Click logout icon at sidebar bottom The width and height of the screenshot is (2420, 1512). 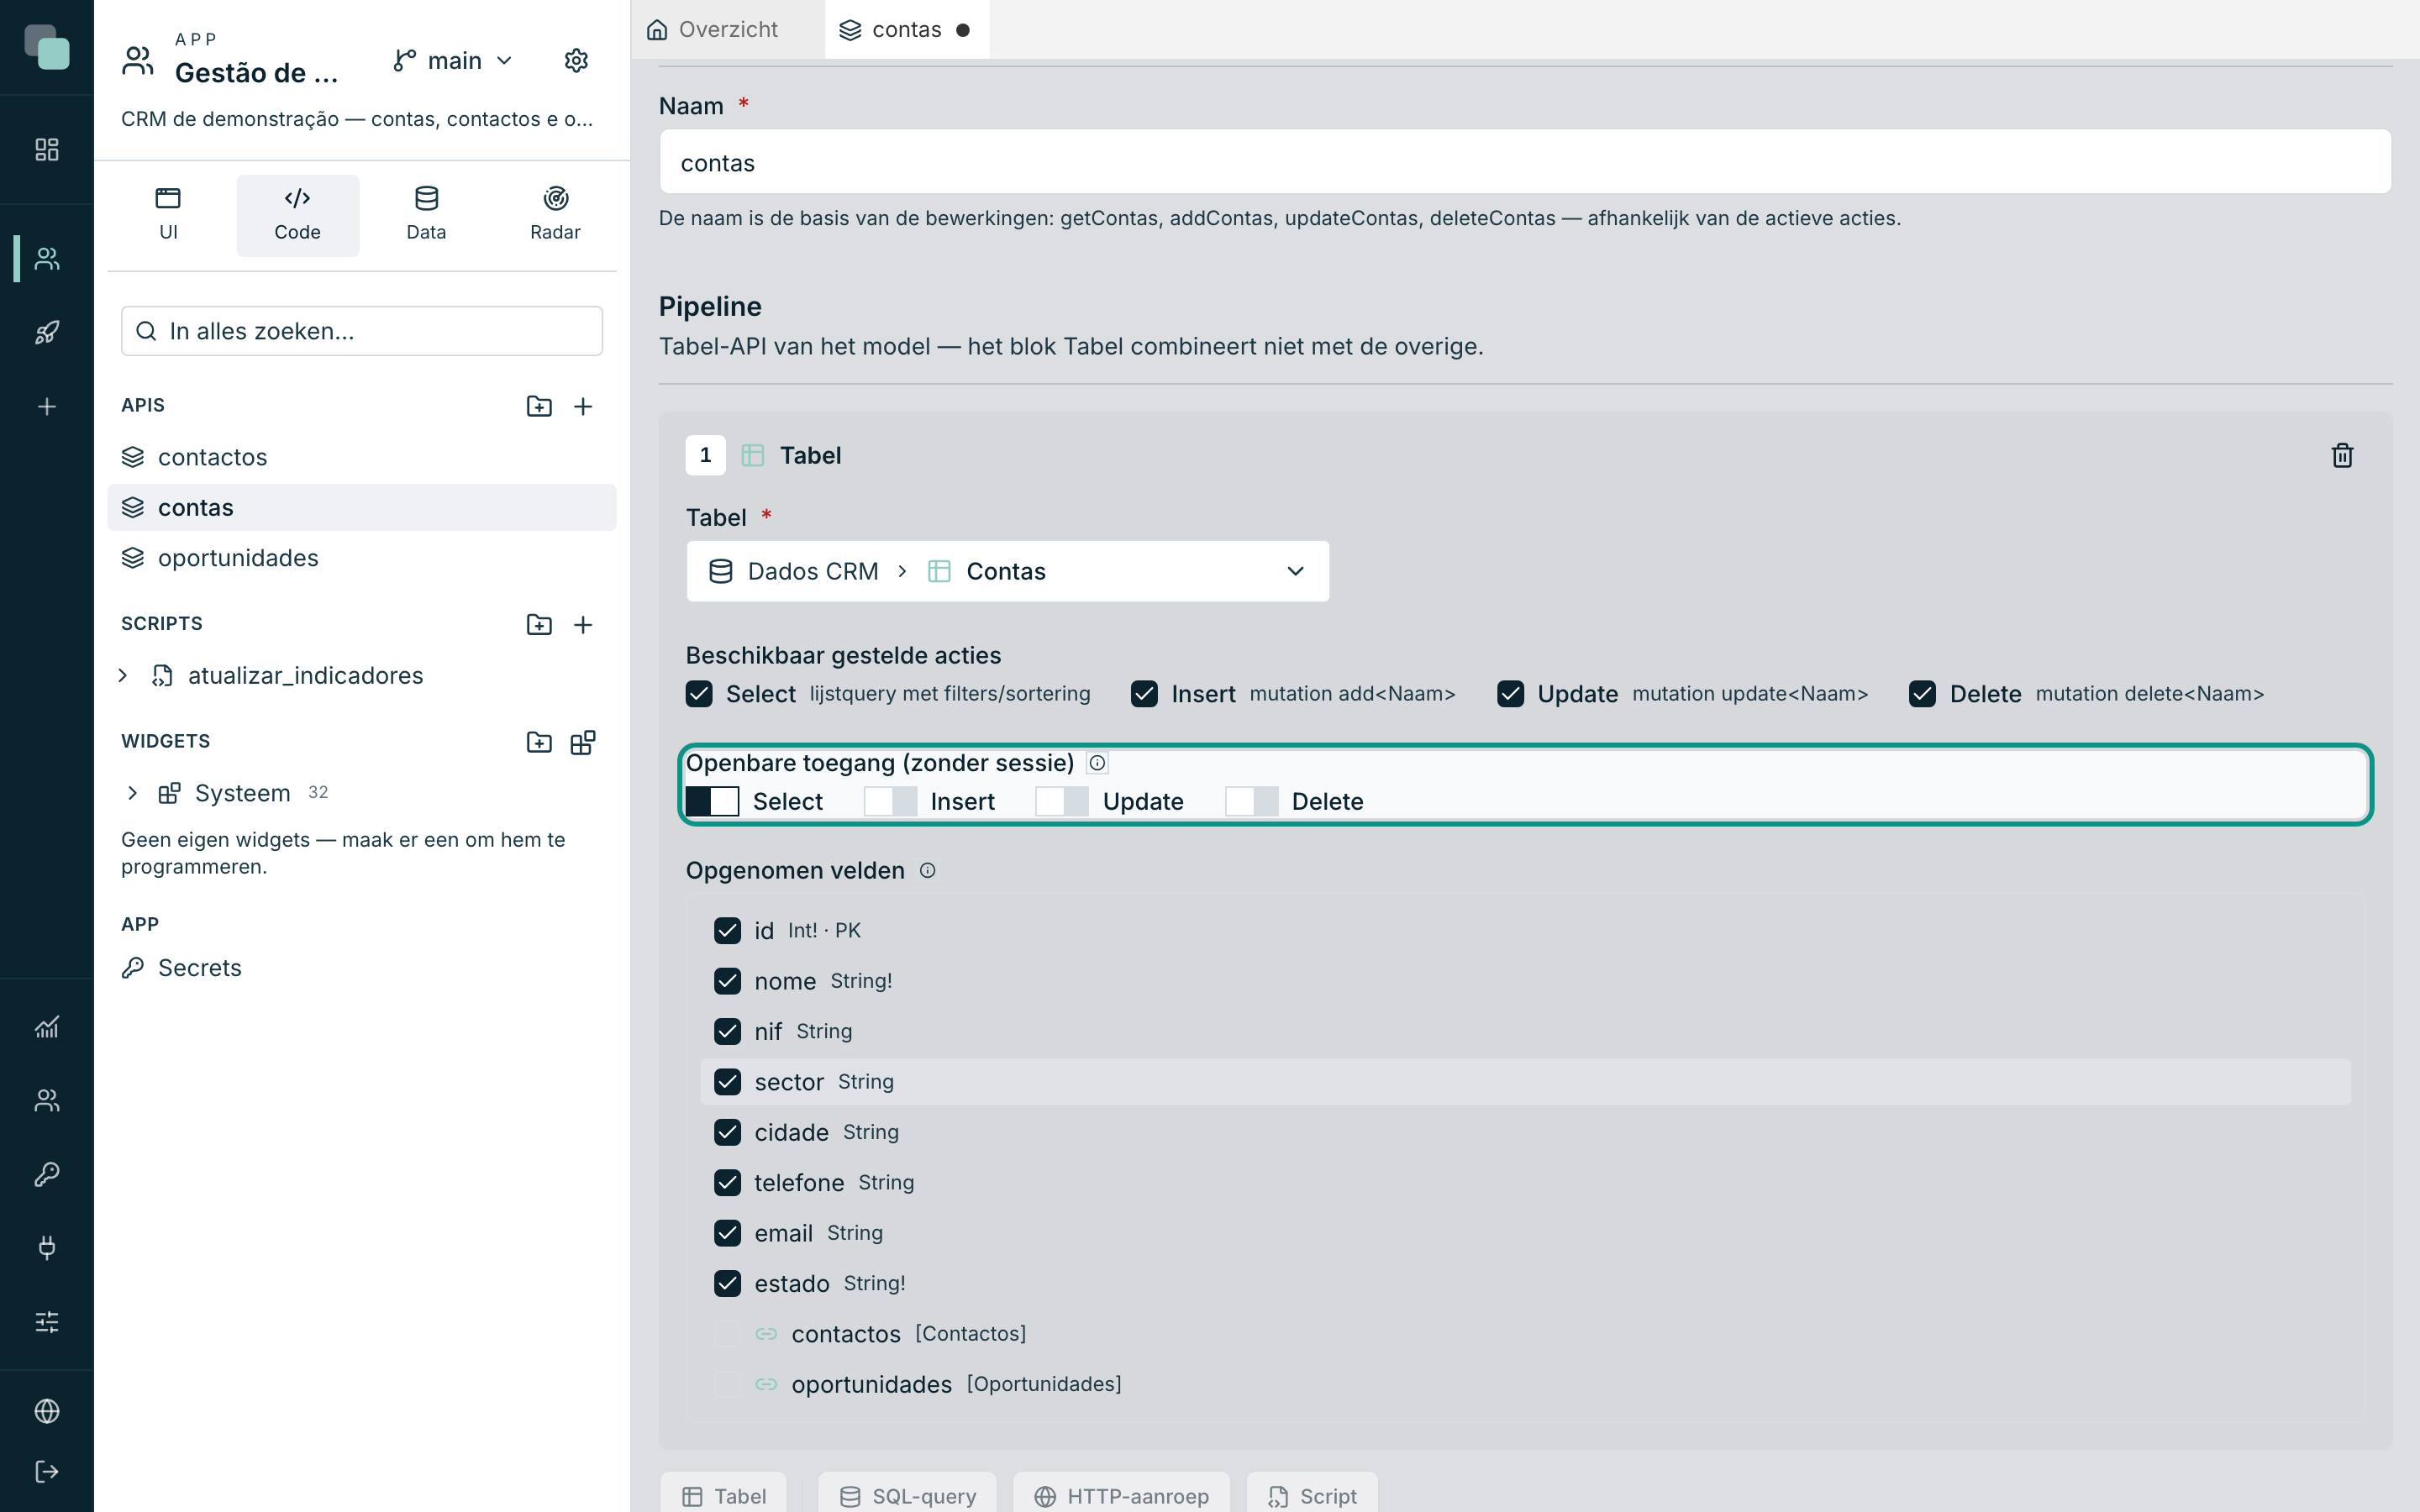tap(47, 1471)
